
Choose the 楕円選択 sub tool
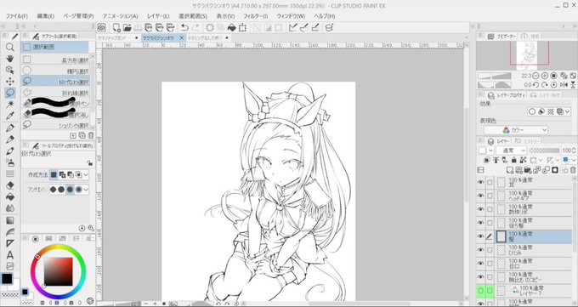[55, 71]
